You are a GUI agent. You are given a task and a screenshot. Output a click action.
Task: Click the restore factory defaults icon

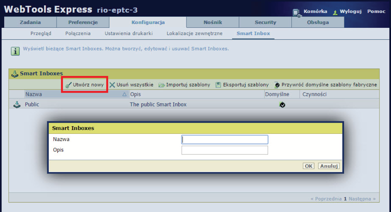[x=277, y=85]
